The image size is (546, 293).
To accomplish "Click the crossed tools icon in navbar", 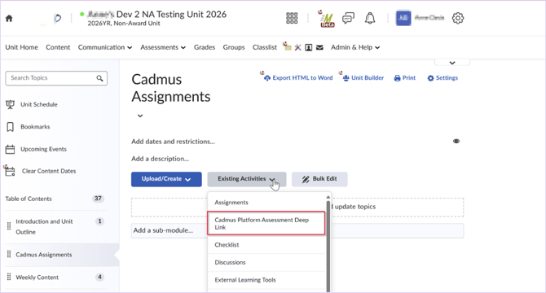I will [297, 47].
